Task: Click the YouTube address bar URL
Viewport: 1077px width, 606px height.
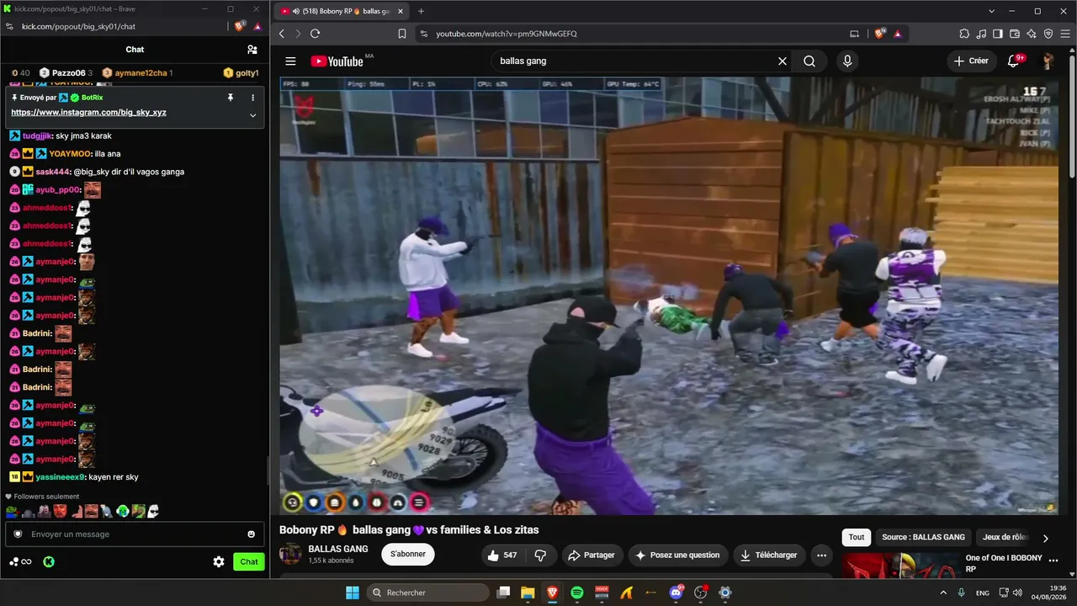Action: [507, 34]
